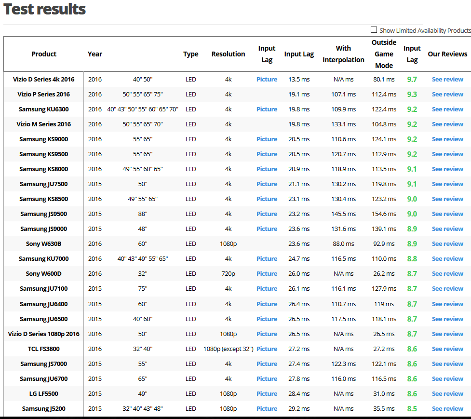Click the 1080p (except 32") resolution cell

[229, 349]
